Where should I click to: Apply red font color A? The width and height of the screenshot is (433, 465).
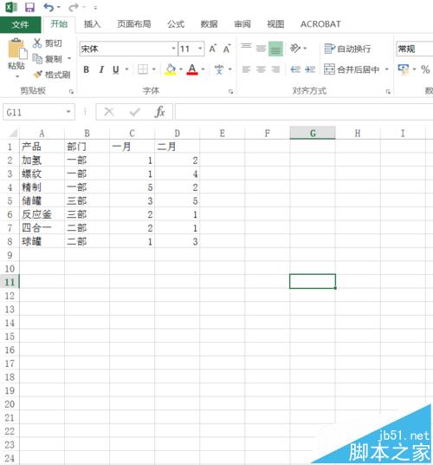[x=192, y=69]
